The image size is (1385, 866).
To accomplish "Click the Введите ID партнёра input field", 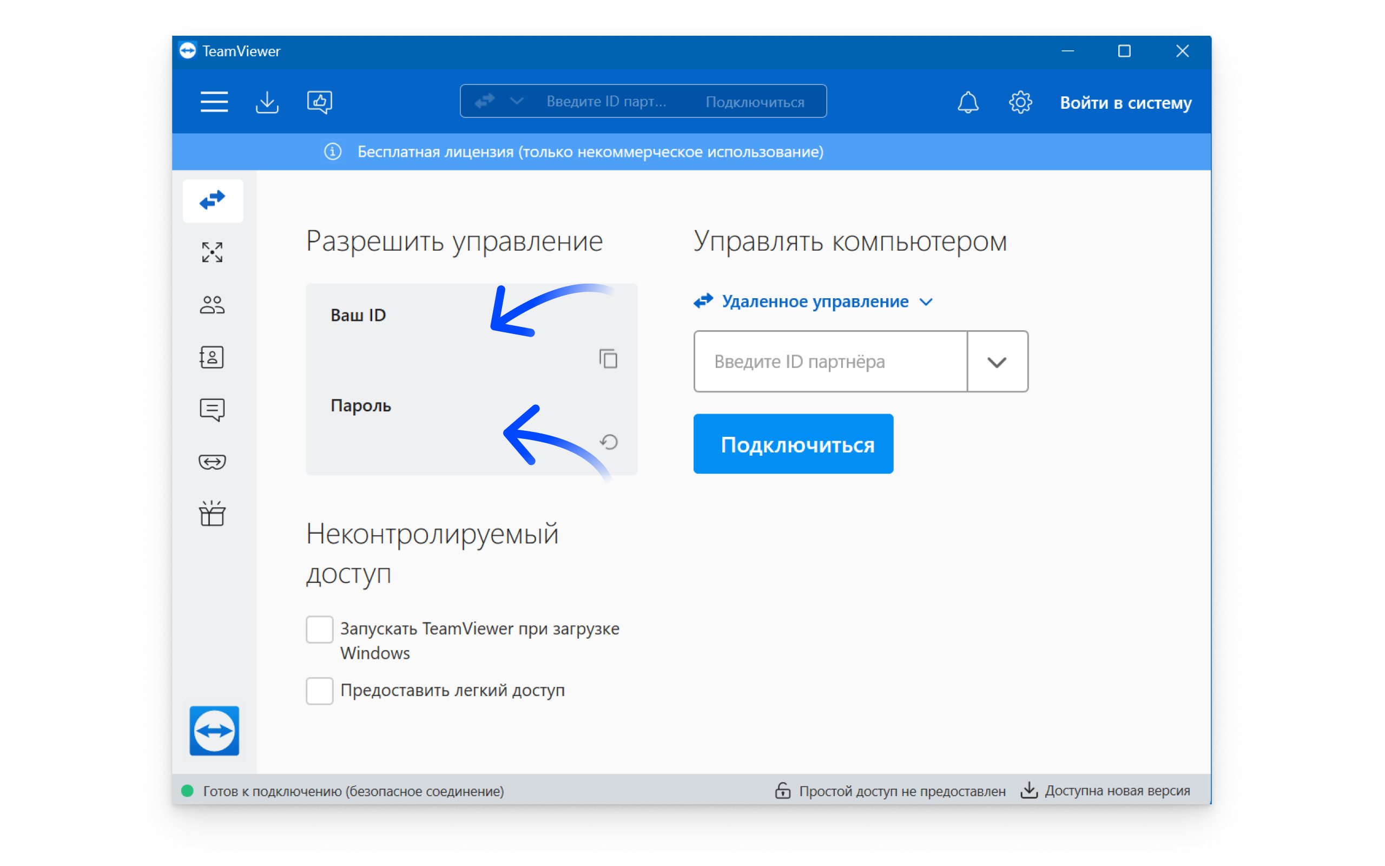I will pos(830,362).
